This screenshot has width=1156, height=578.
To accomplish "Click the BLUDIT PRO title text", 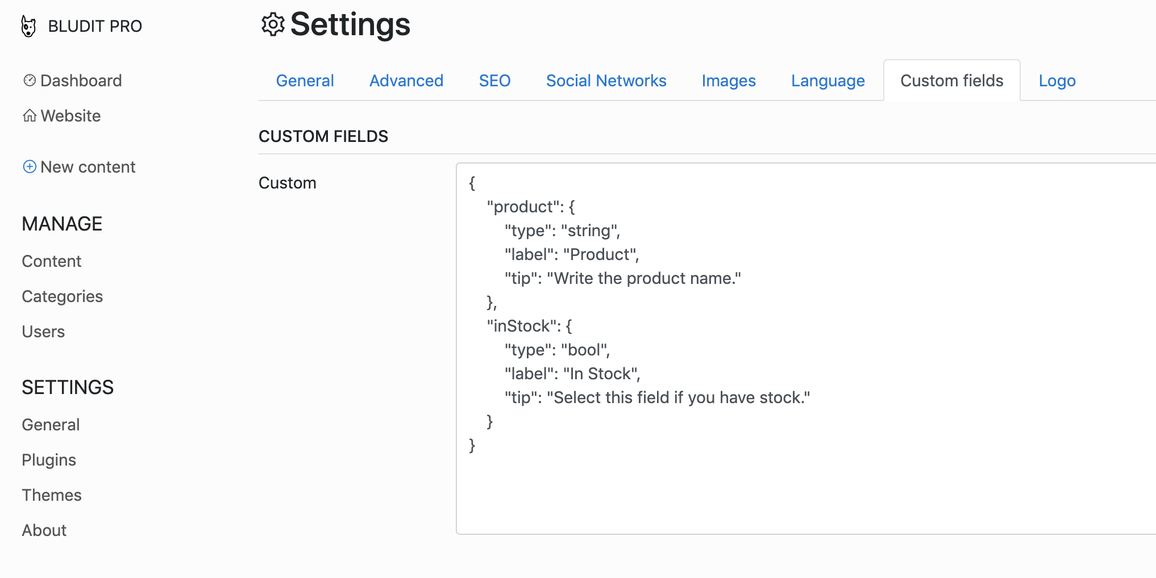I will (x=95, y=26).
